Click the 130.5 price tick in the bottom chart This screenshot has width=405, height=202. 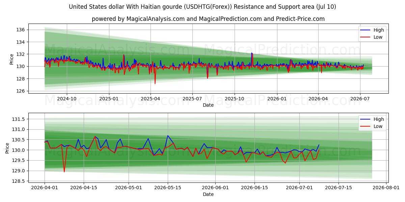pos(19,140)
